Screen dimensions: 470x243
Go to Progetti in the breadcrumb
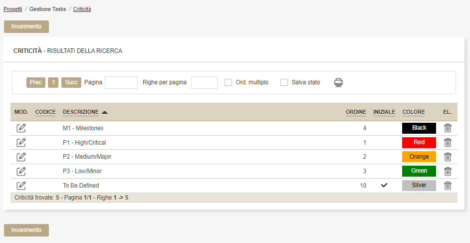pos(12,9)
